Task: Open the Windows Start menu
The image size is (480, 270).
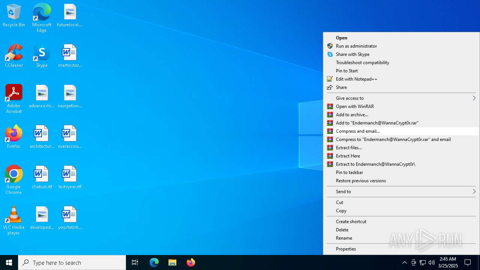Action: pyautogui.click(x=9, y=262)
